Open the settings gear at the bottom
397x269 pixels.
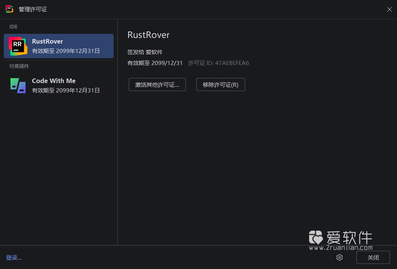[339, 257]
